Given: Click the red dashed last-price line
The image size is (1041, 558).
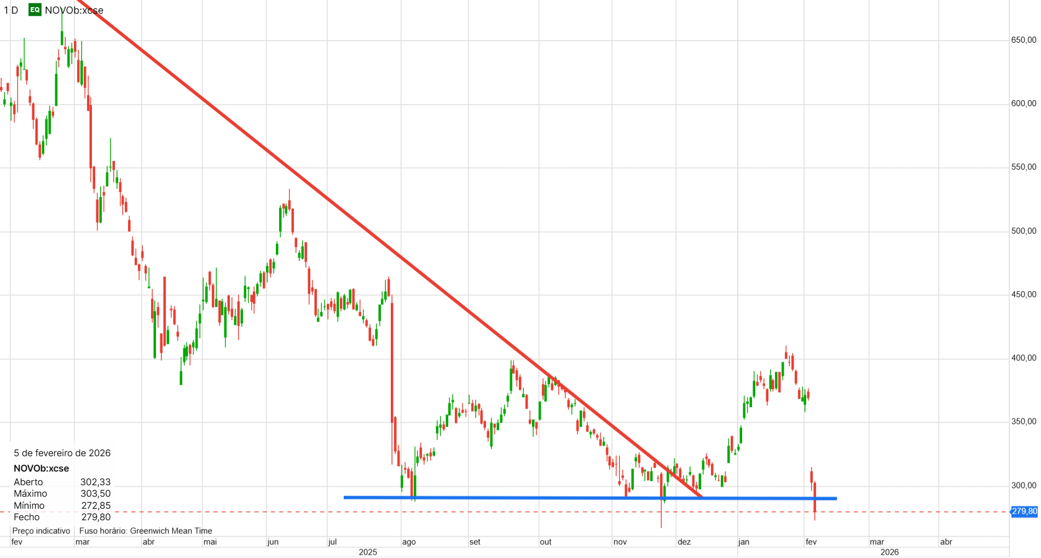Looking at the screenshot, I should point(504,512).
